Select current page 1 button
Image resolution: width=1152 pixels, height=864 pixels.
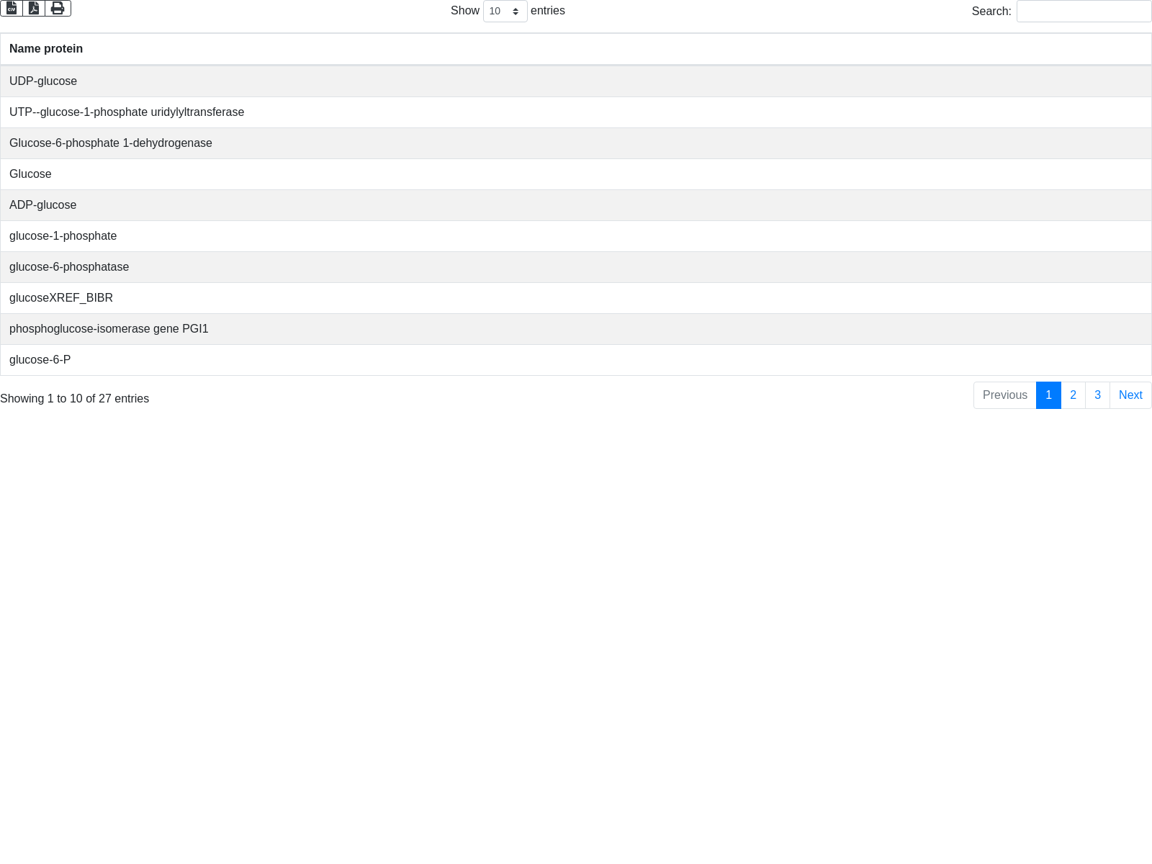[x=1048, y=395]
